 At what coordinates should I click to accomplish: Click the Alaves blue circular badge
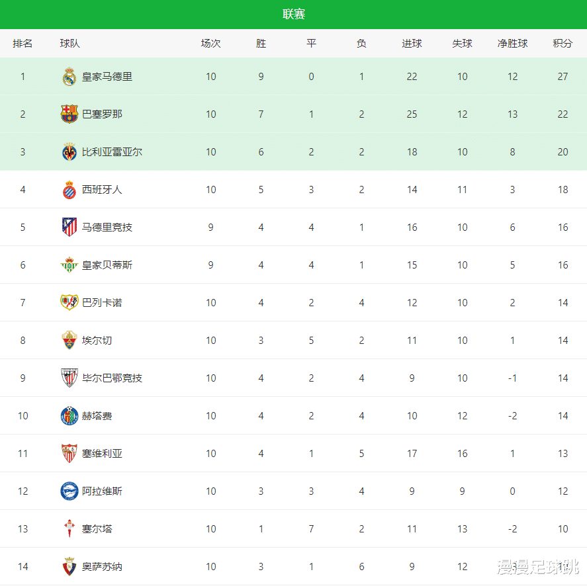click(69, 491)
